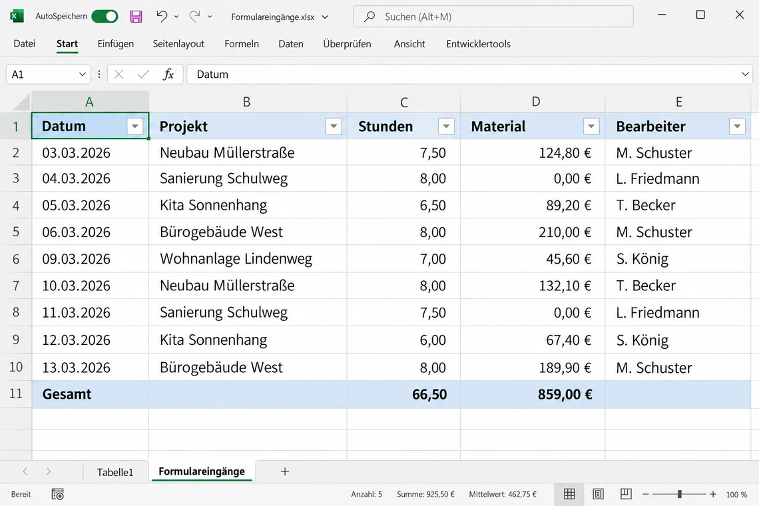Switch to Page Layout view icon
This screenshot has height=506, width=759.
pos(598,494)
